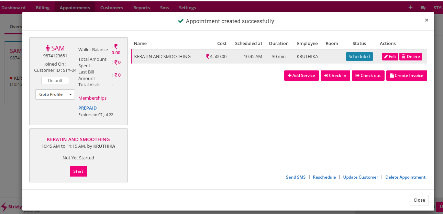
Task: Close the appointment dialog with the X
Action: (x=427, y=20)
